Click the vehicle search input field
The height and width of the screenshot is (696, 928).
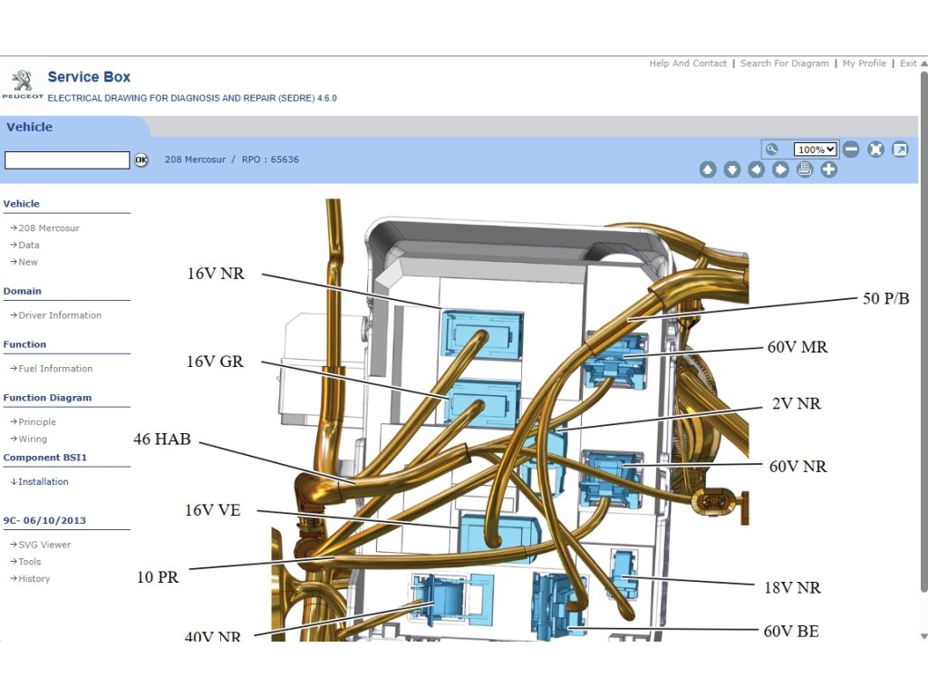67,160
